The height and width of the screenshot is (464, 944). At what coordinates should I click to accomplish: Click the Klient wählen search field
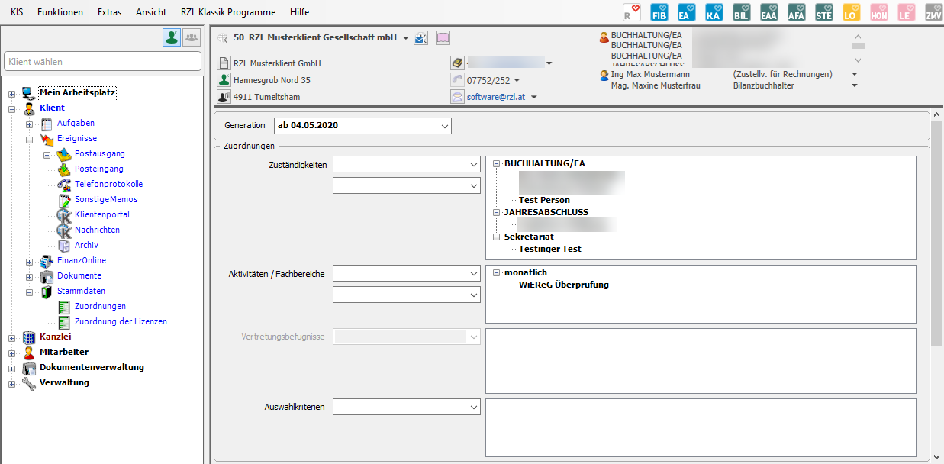[102, 61]
